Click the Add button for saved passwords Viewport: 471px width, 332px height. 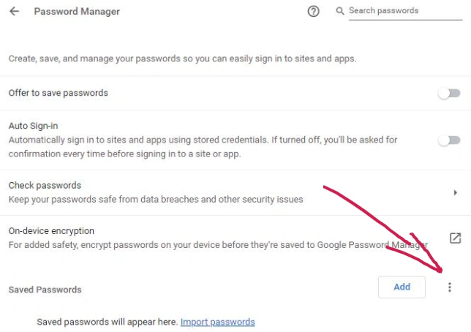402,287
